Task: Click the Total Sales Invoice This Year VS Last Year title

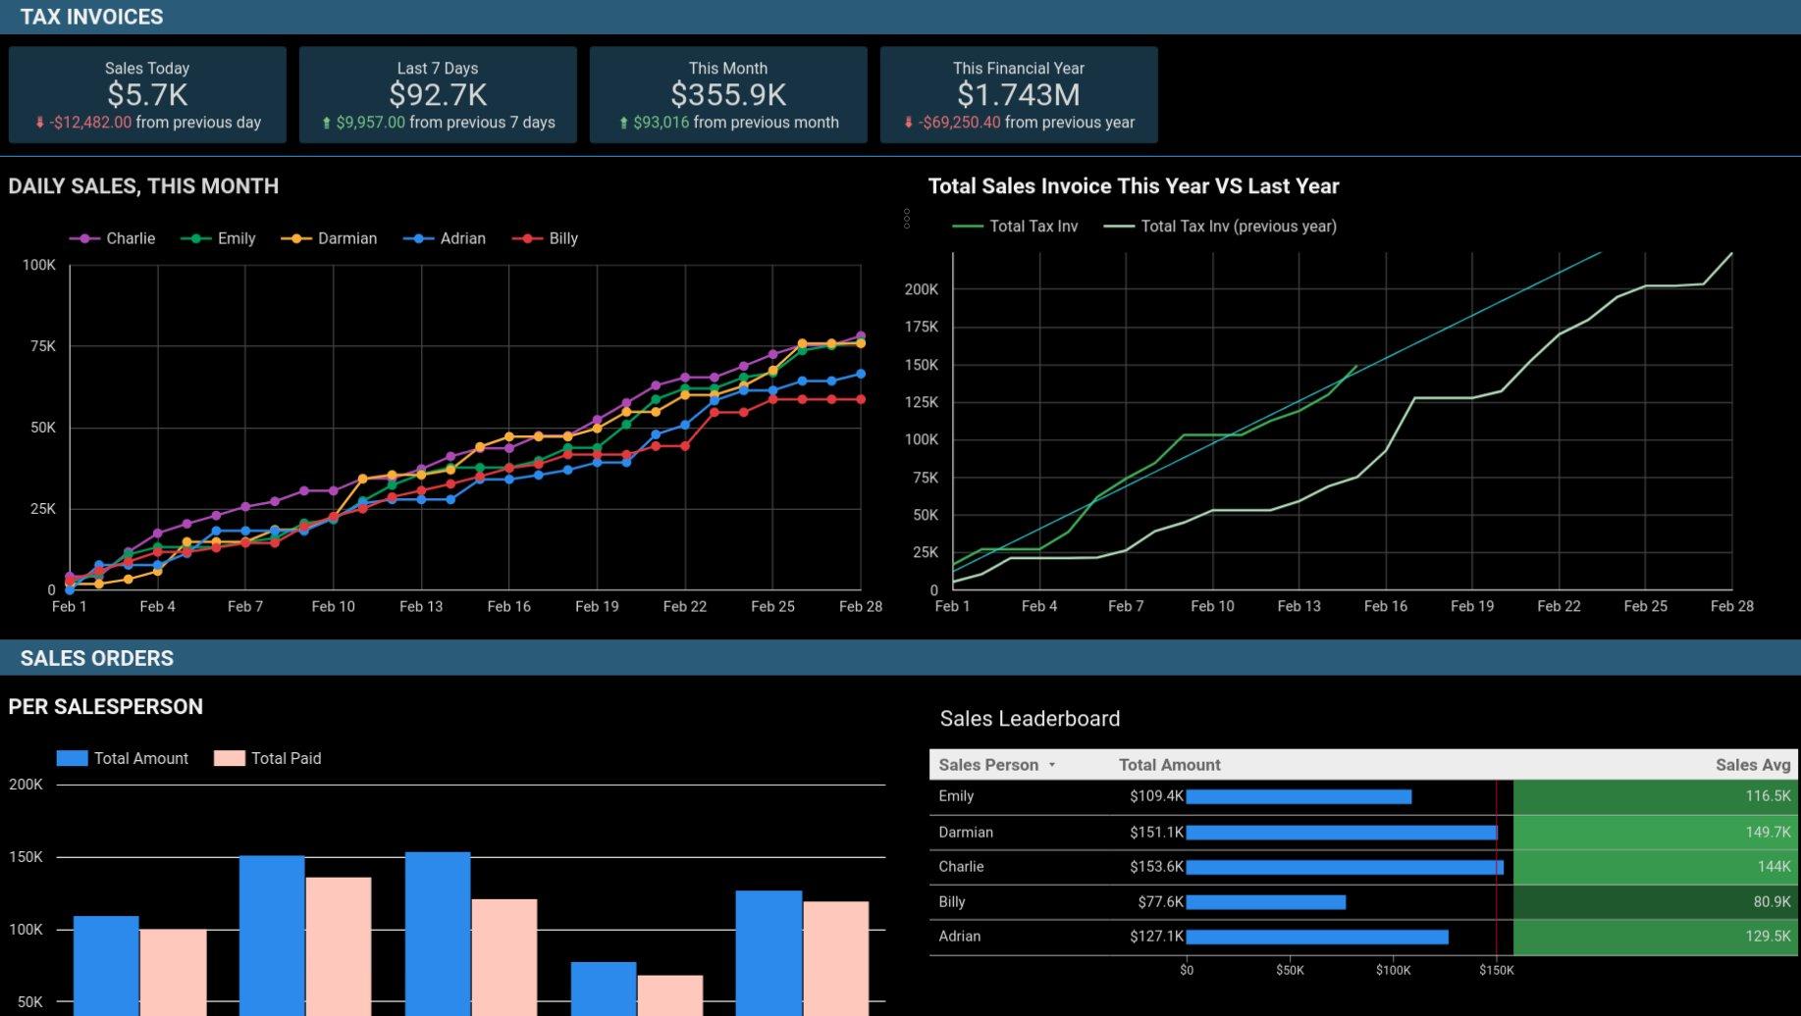Action: 1134,186
